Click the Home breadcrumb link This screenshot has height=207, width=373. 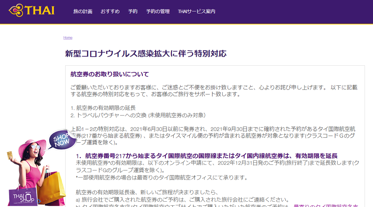pos(67,38)
